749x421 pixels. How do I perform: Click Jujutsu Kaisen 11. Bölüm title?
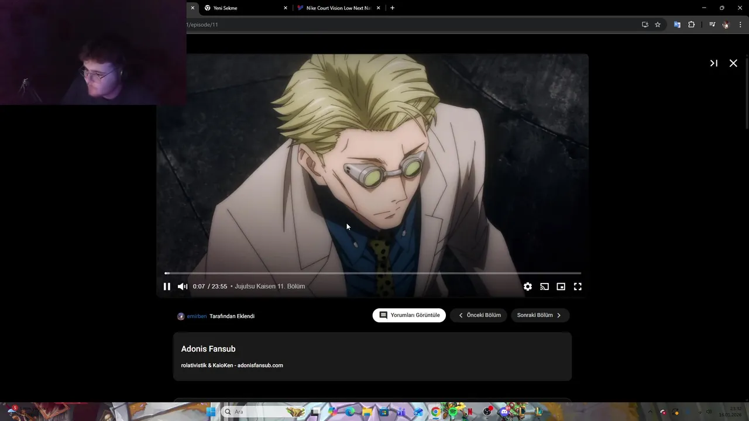click(x=270, y=287)
